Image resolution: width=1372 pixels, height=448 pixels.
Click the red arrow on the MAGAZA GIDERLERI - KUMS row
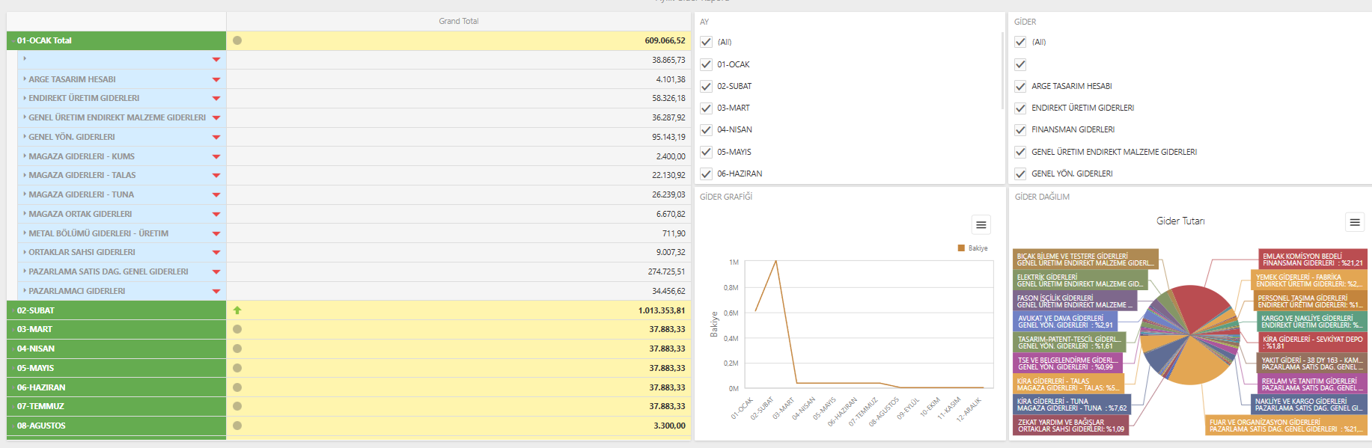(x=216, y=156)
